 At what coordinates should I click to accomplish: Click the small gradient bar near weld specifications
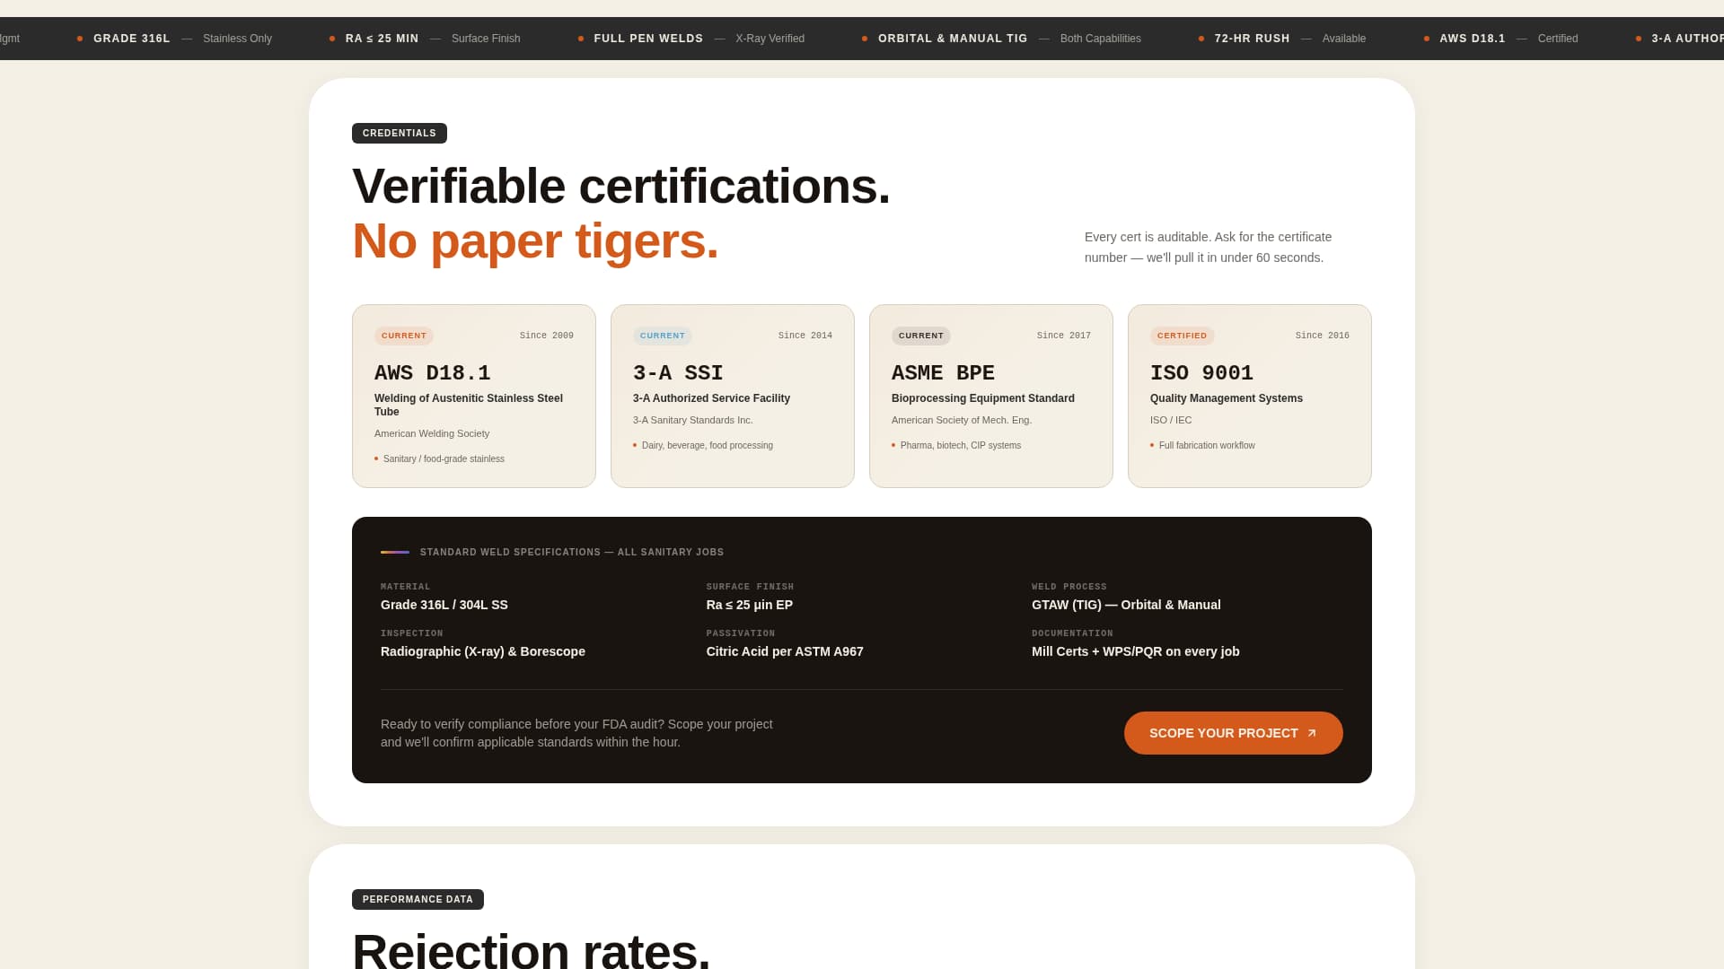point(397,552)
